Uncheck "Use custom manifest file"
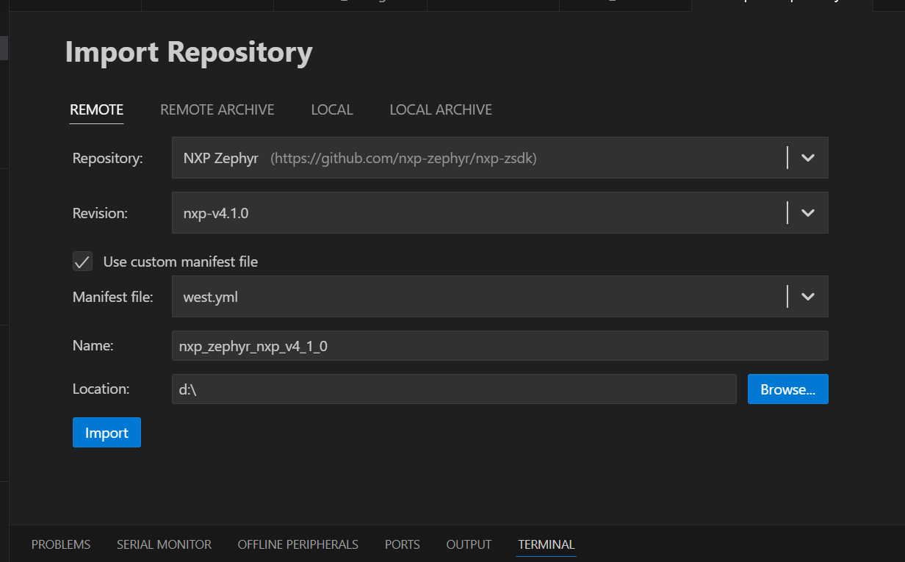Viewport: 905px width, 562px height. [x=82, y=262]
